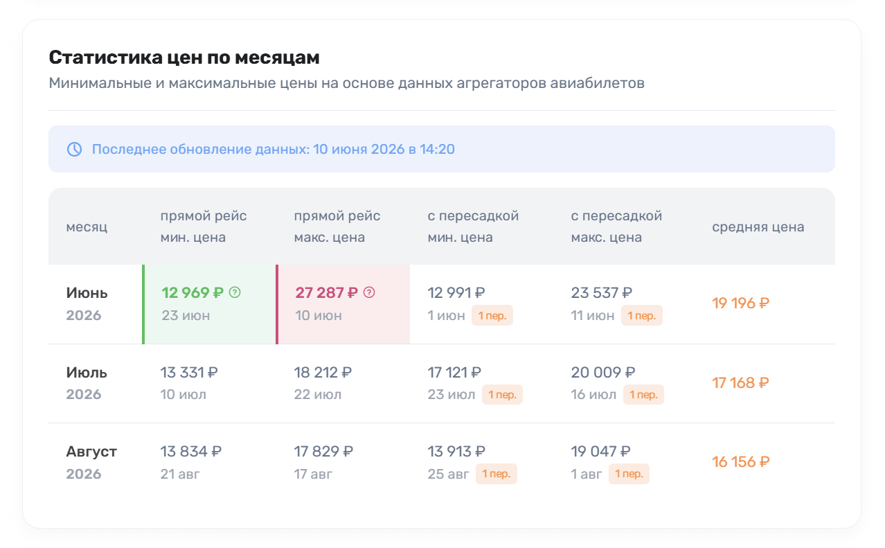Click the 13 834 ₽ August minimum price
Viewport: 885px width, 548px height.
pyautogui.click(x=191, y=451)
